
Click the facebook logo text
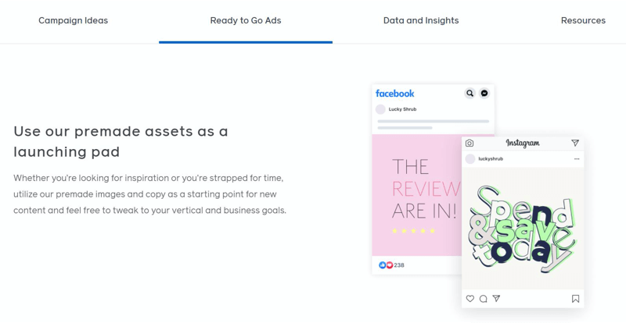(x=395, y=93)
